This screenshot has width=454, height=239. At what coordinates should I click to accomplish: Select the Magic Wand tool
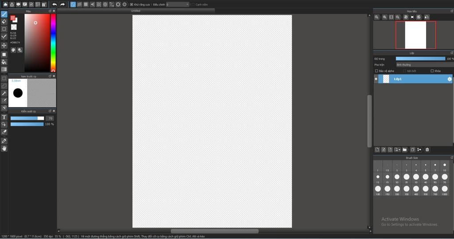(4, 93)
